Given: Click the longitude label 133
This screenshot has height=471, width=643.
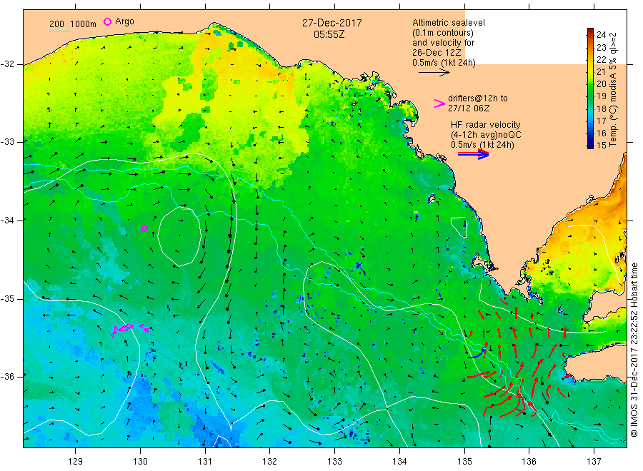Looking at the screenshot, I should pyautogui.click(x=334, y=461).
